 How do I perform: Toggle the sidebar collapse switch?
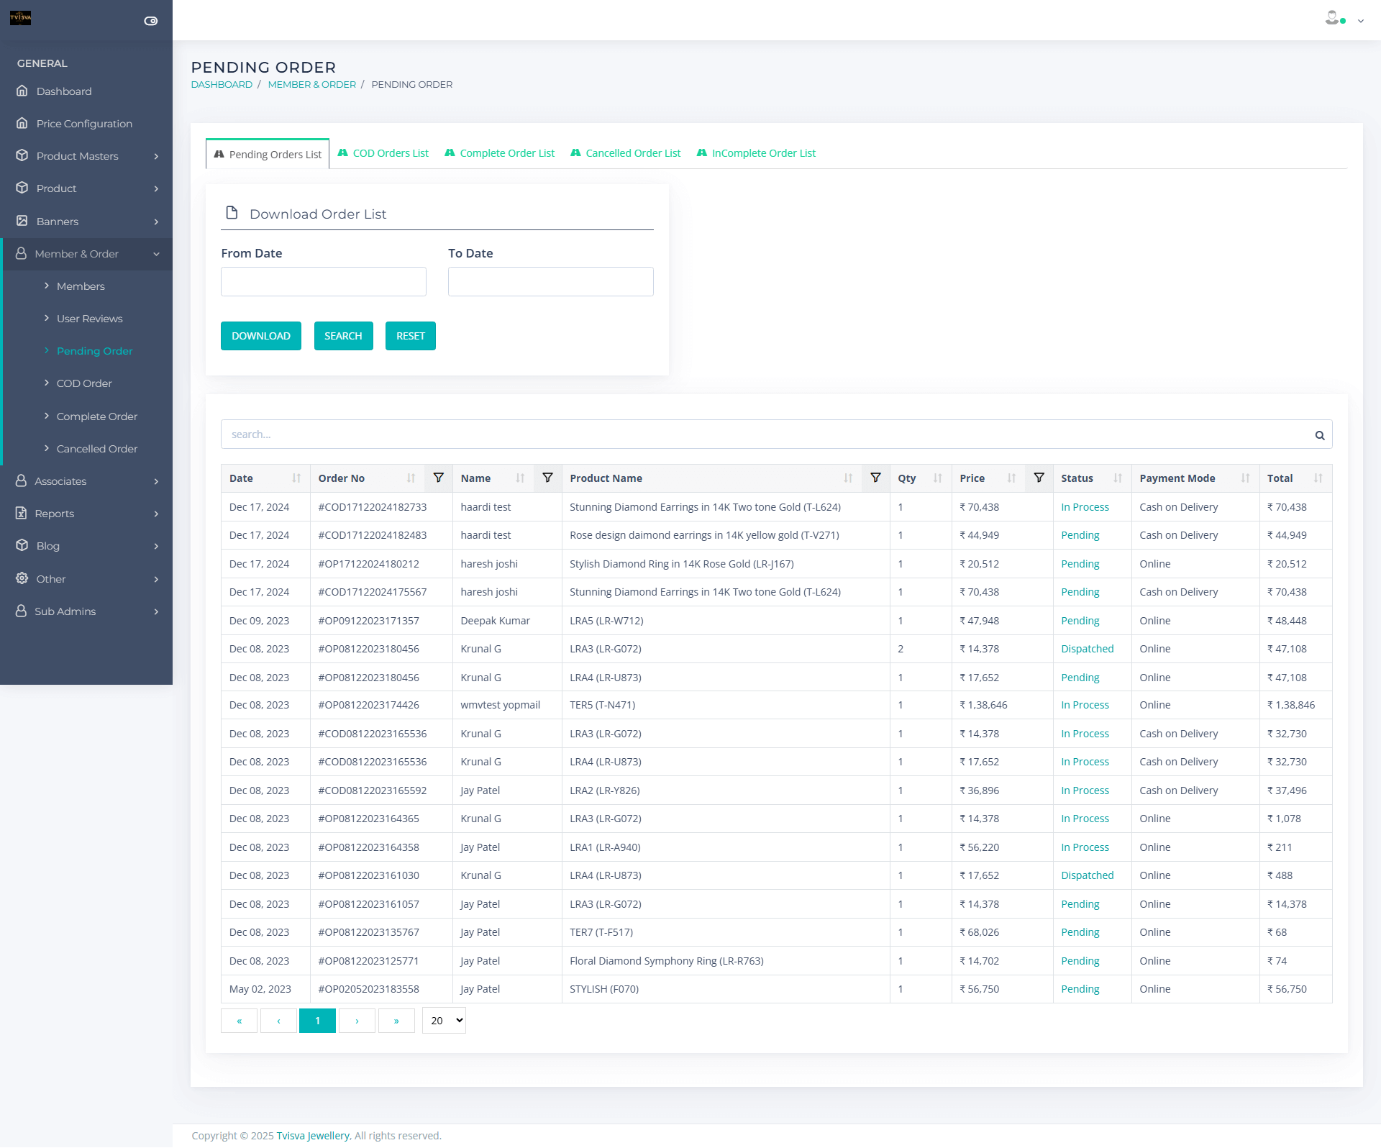pyautogui.click(x=151, y=21)
